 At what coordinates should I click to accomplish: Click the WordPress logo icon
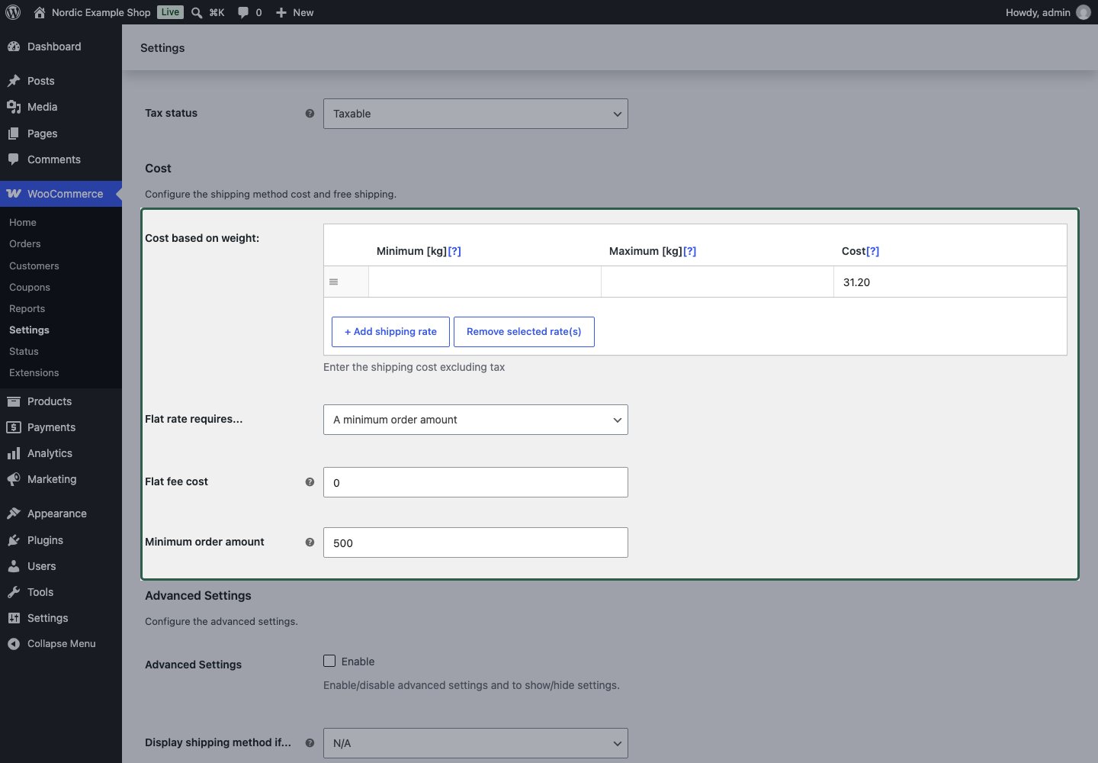(13, 12)
